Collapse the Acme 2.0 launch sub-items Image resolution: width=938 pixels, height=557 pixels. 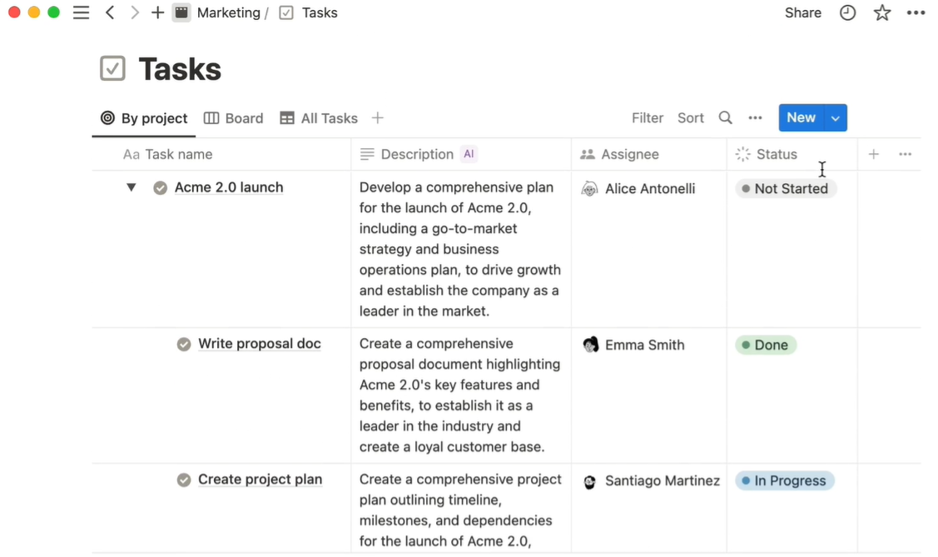131,187
